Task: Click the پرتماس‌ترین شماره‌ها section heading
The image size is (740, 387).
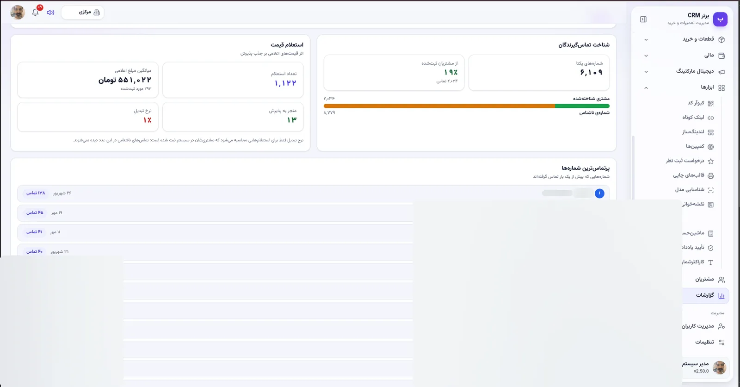Action: [x=586, y=168]
